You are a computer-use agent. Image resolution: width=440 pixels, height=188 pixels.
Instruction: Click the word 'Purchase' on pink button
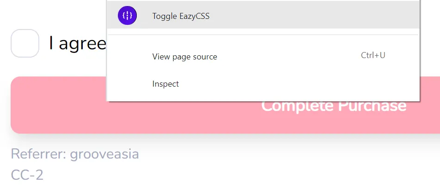[373, 106]
